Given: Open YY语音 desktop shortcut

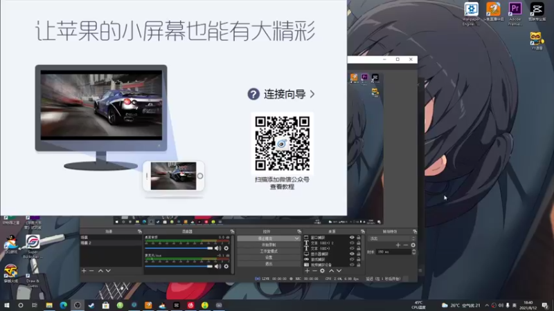Looking at the screenshot, I should 536,41.
